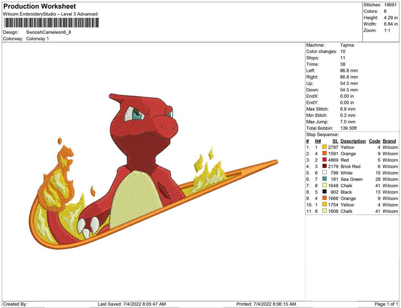Viewport: 401px width, 308px height.
Task: Click the chalk swatch with 1606 stitches
Action: pyautogui.click(x=324, y=211)
